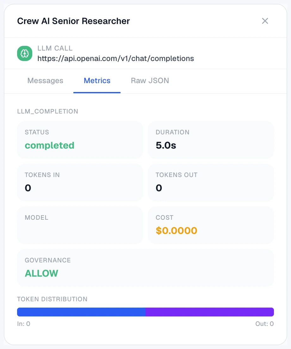Click the In: 0 label
Image resolution: width=291 pixels, height=349 pixels.
click(x=24, y=324)
